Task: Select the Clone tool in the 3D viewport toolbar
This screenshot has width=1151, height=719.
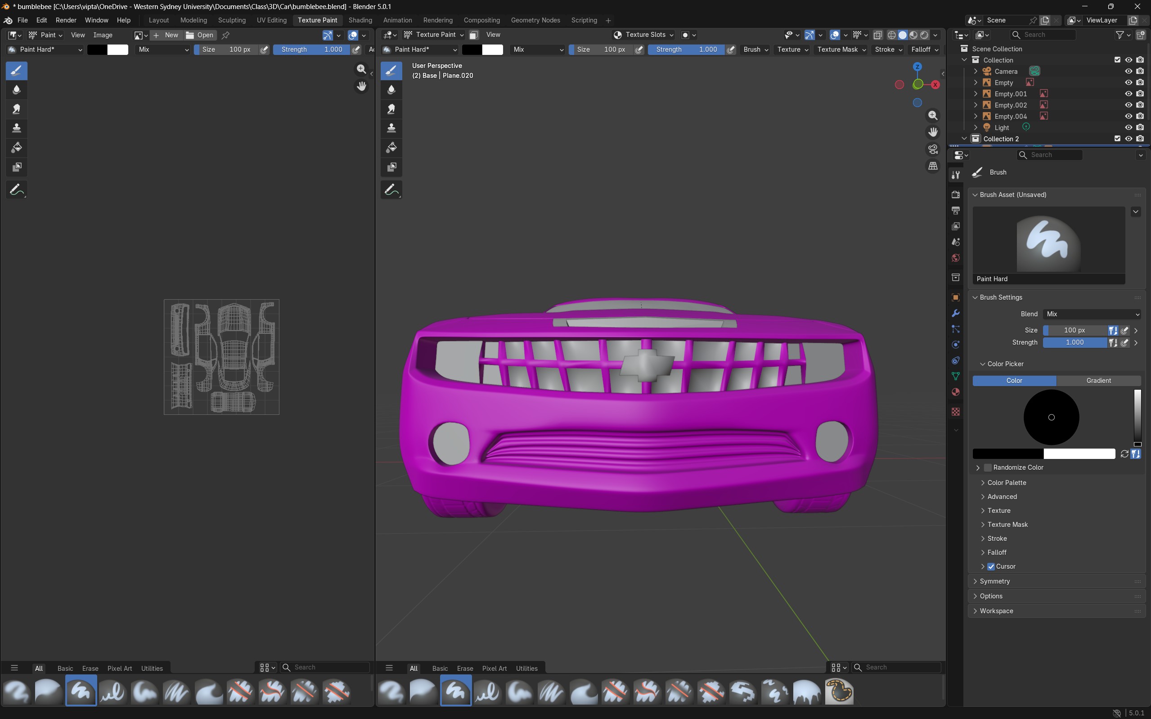Action: click(391, 128)
